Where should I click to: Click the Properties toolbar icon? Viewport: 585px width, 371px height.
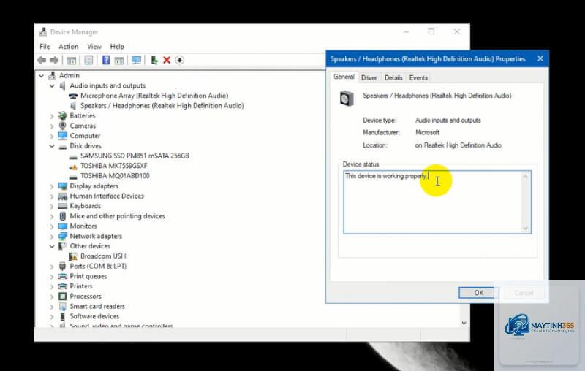pos(88,60)
